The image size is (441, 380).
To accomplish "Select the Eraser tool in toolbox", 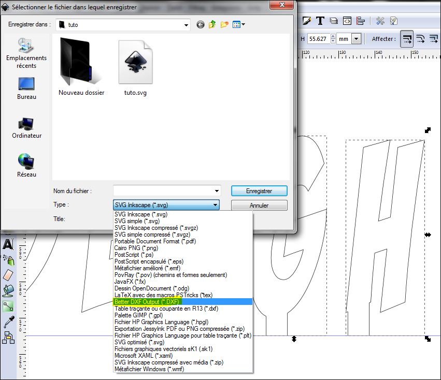I will (8, 275).
